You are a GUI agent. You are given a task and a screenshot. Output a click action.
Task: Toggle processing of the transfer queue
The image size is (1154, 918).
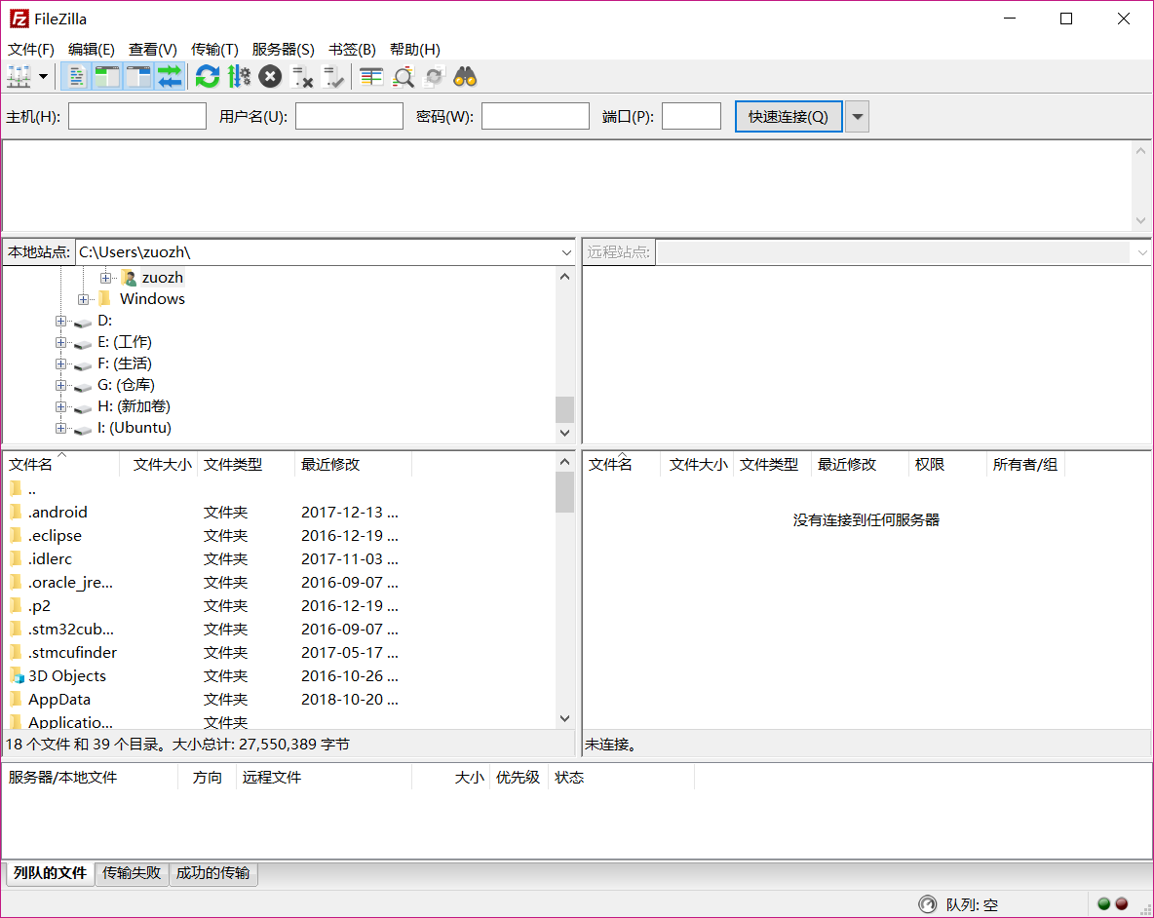239,76
